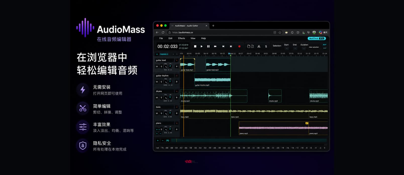Image resolution: width=404 pixels, height=175 pixels.
Task: Open the Effects menu
Action: click(181, 38)
